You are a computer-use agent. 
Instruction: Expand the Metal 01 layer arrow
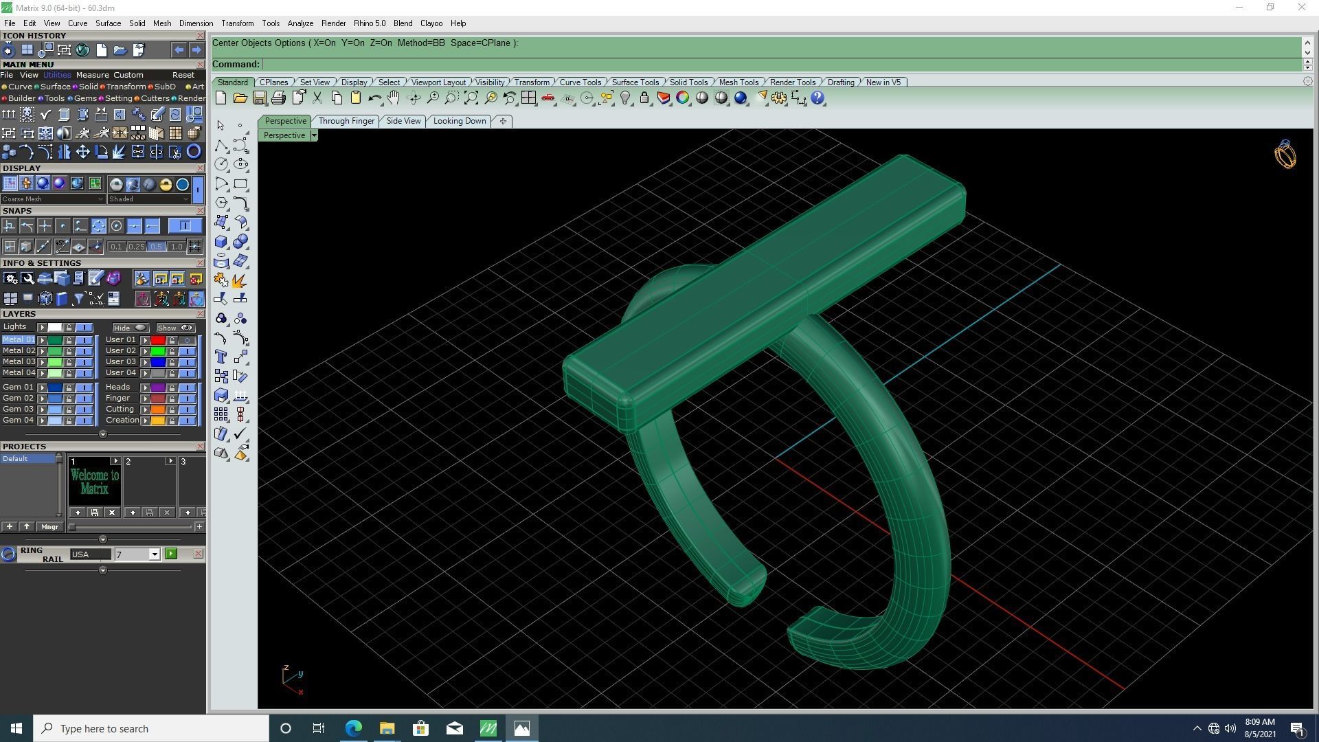pos(42,340)
